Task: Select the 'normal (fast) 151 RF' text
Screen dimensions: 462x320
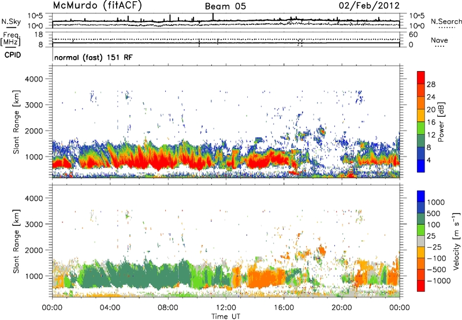Action: pyautogui.click(x=94, y=57)
